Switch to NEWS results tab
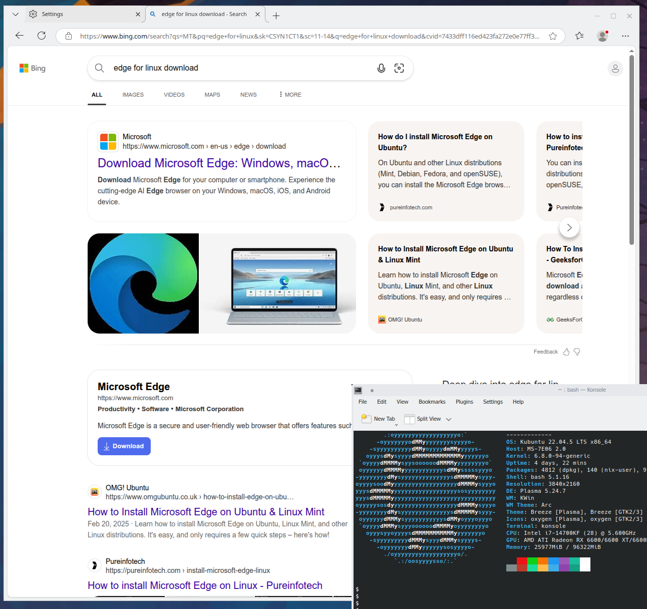 click(248, 95)
